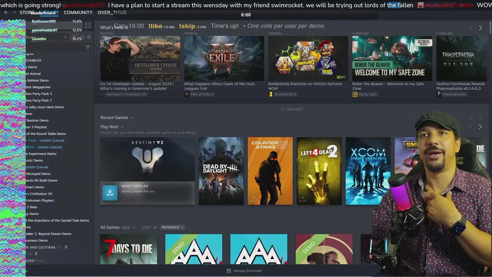Open the collections grid view icon
Image resolution: width=492 pixels, height=277 pixels.
point(88,25)
